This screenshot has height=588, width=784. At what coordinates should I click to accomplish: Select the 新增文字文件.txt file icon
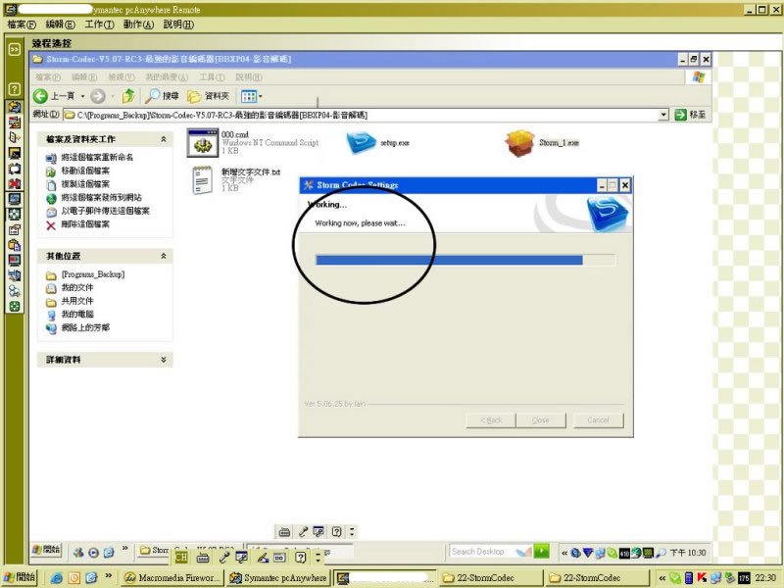(x=203, y=180)
